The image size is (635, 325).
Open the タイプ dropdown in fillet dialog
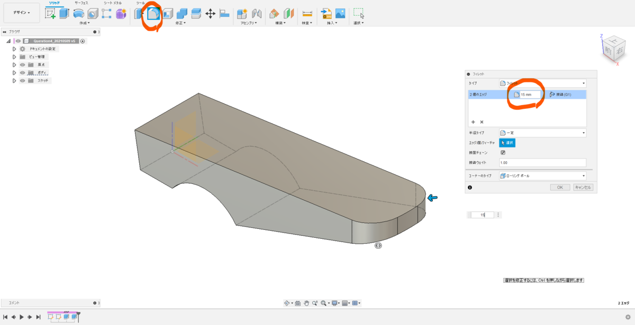pos(542,83)
